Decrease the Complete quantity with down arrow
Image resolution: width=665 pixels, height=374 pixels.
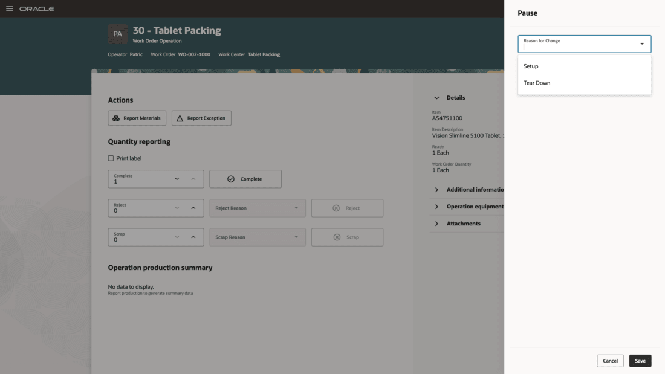tap(177, 179)
